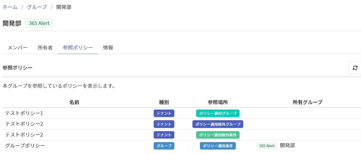This screenshot has height=155, width=361.
Task: Click テナント badge in テストポリシー1 row
Action: (x=164, y=113)
